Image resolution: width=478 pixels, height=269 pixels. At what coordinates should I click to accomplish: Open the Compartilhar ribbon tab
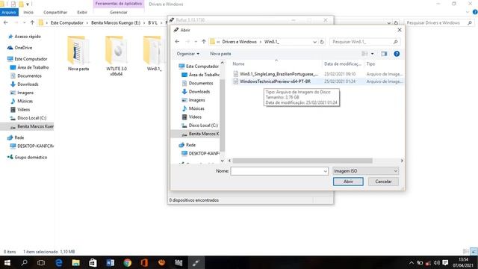coord(55,12)
